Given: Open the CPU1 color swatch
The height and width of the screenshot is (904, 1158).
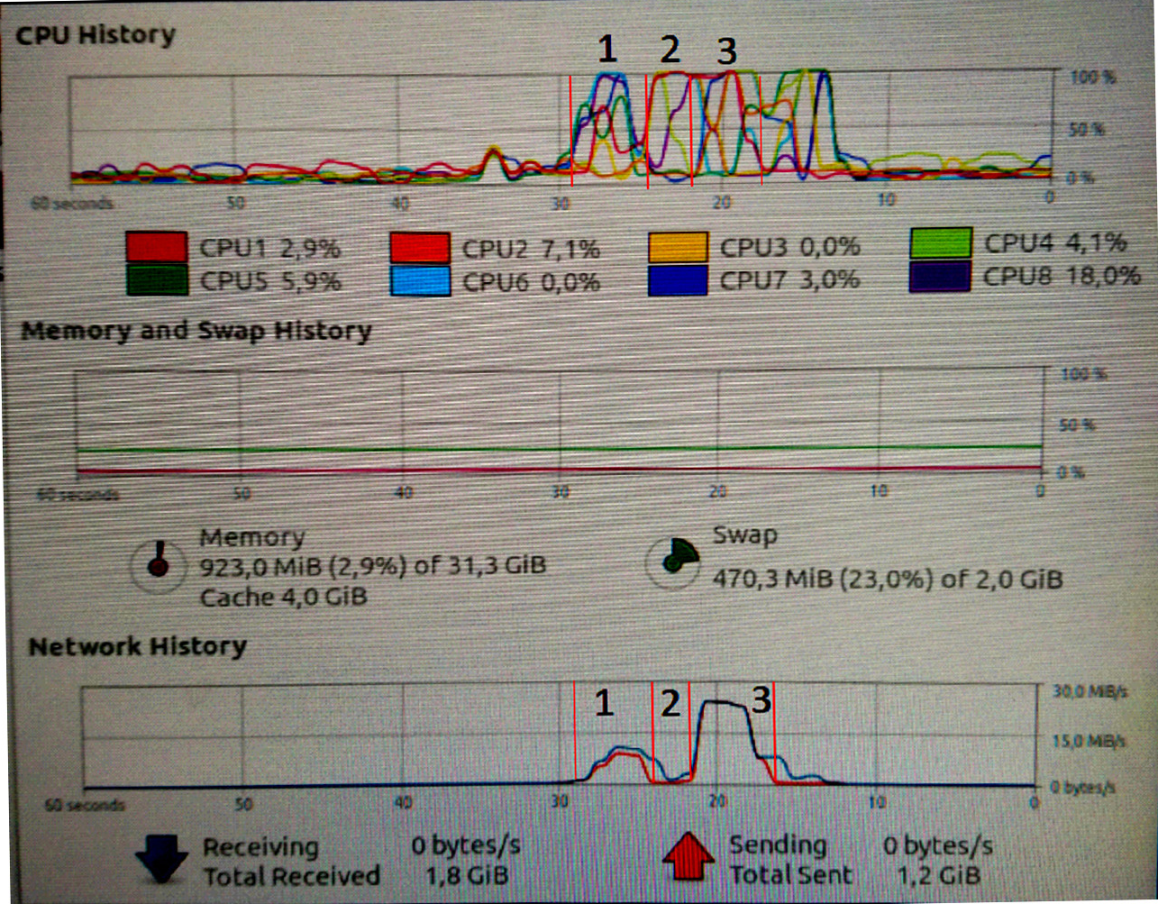Looking at the screenshot, I should point(157,246).
